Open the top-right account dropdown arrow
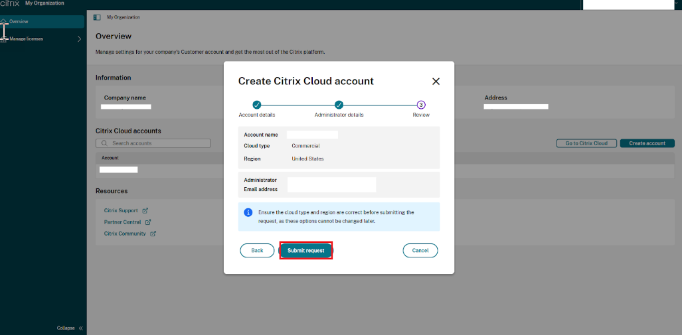Viewport: 682px width, 335px height. click(x=677, y=3)
